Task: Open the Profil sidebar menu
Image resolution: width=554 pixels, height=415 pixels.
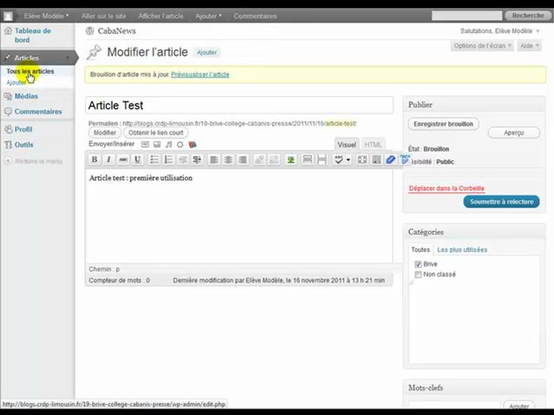Action: (x=23, y=129)
